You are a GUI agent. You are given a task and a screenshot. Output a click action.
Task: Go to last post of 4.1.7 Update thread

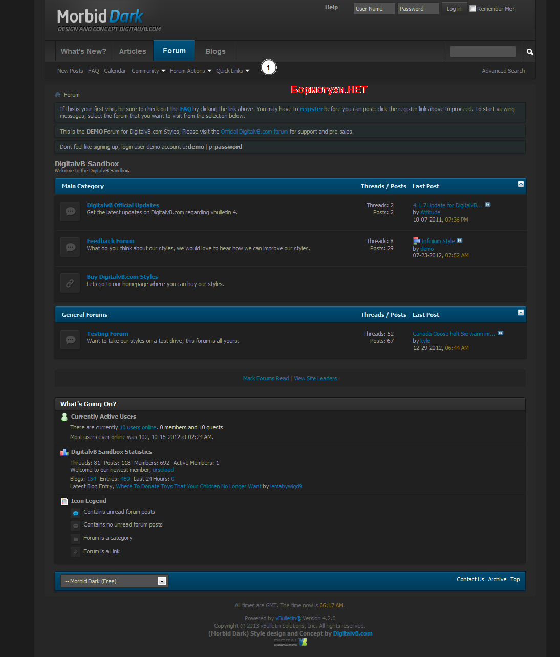tap(488, 205)
